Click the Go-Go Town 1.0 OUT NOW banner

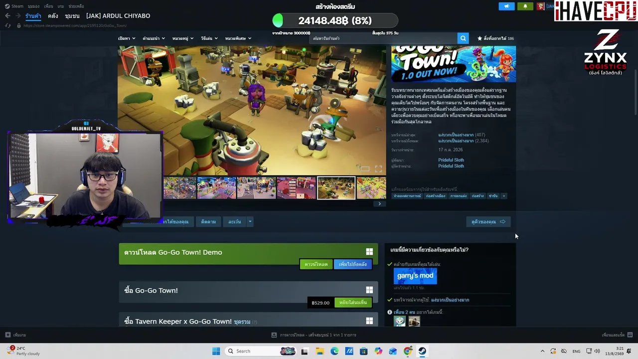[454, 63]
